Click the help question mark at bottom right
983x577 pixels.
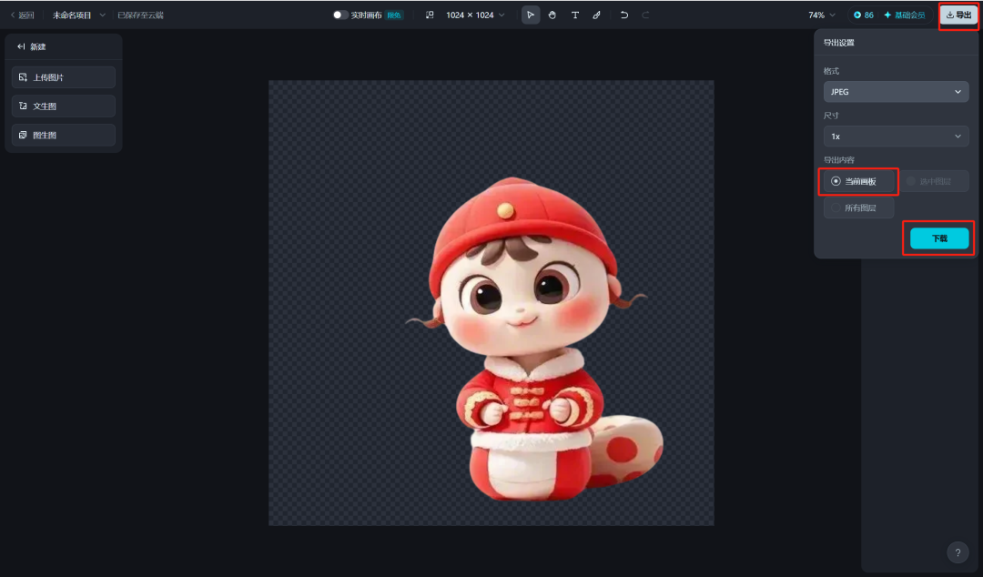point(958,552)
